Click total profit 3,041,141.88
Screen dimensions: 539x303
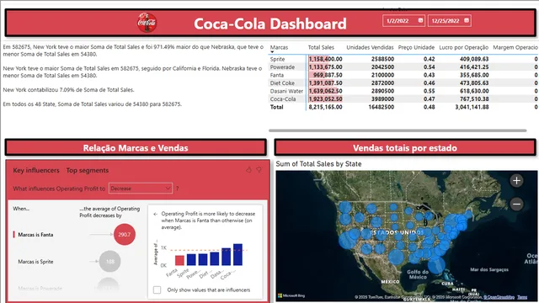click(x=472, y=107)
